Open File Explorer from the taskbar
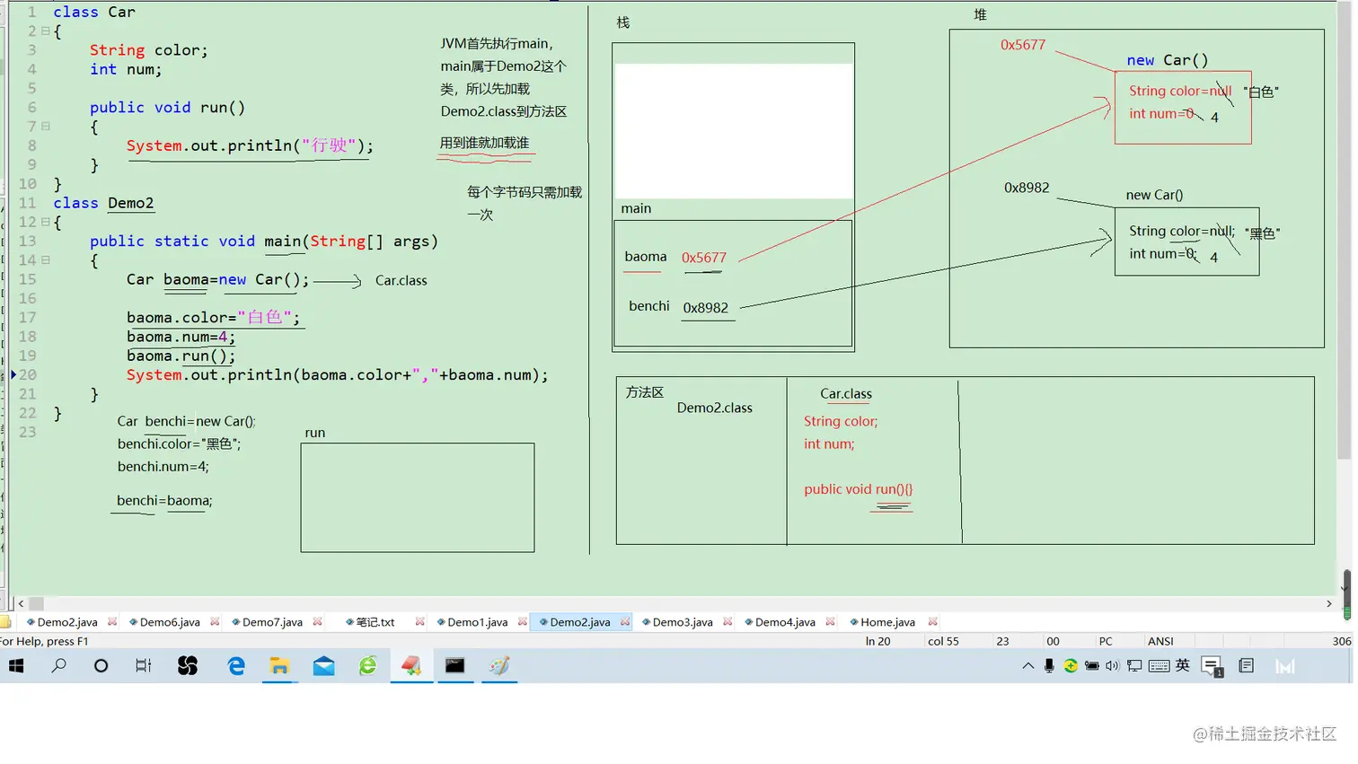The height and width of the screenshot is (764, 1358). coord(279,666)
